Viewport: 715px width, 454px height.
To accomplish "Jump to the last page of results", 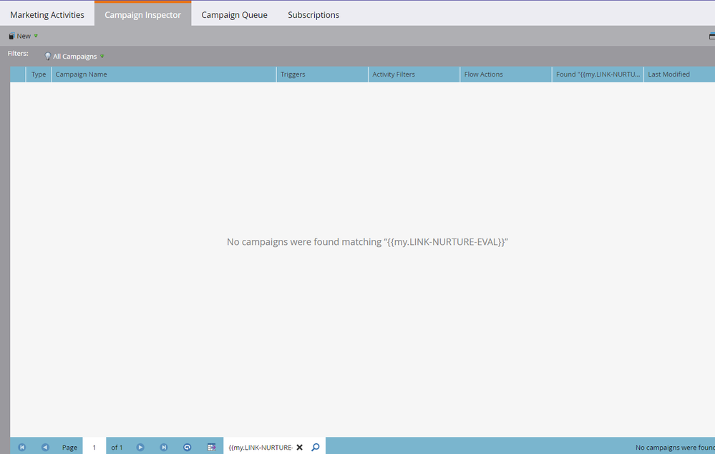I will point(164,447).
